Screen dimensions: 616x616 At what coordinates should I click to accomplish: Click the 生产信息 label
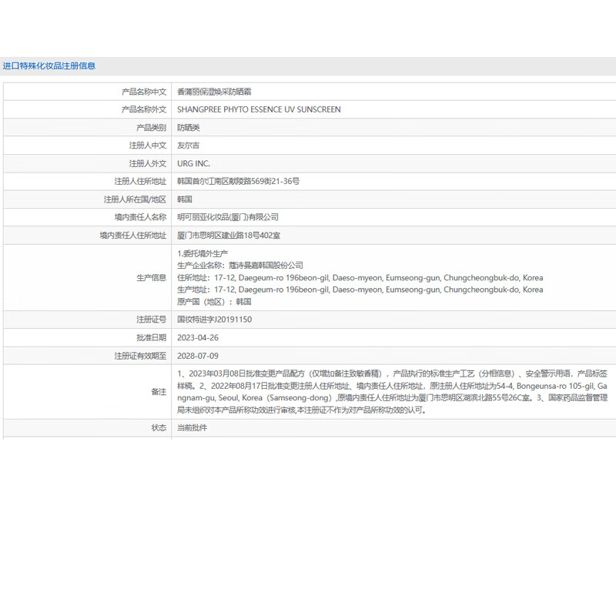pyautogui.click(x=151, y=278)
